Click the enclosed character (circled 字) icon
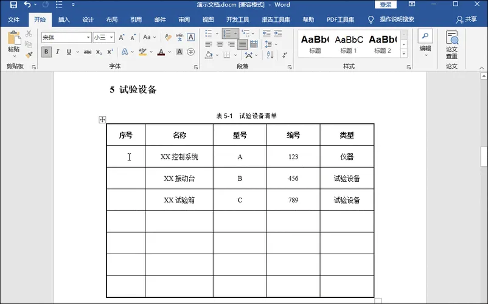The height and width of the screenshot is (304, 488). [x=191, y=52]
